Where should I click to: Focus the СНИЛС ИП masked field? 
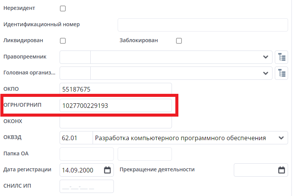[87, 186]
